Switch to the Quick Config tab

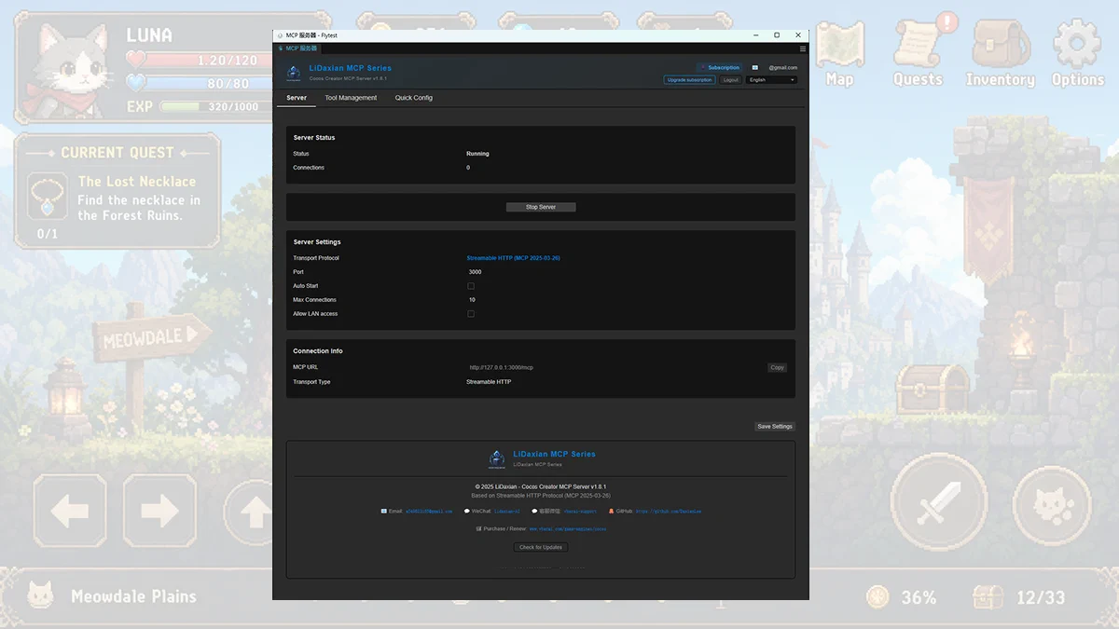pos(414,98)
